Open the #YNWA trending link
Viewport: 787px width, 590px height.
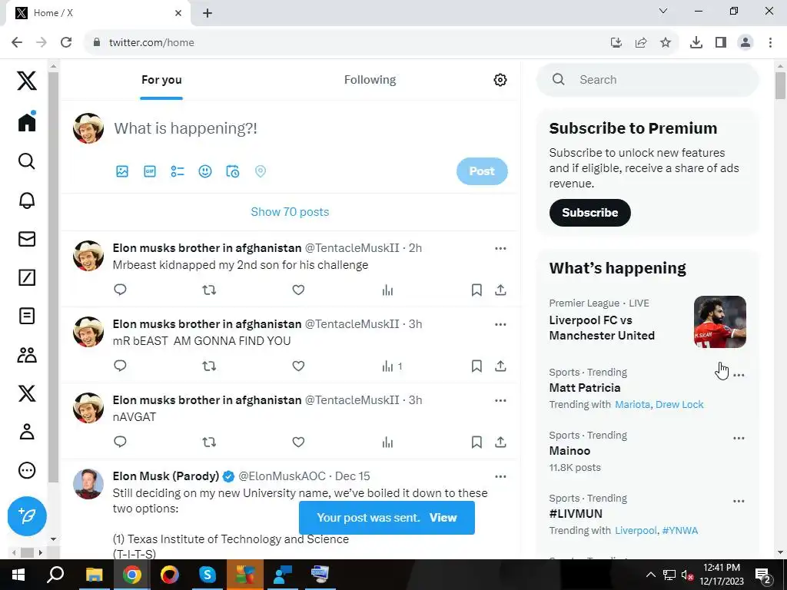point(680,531)
